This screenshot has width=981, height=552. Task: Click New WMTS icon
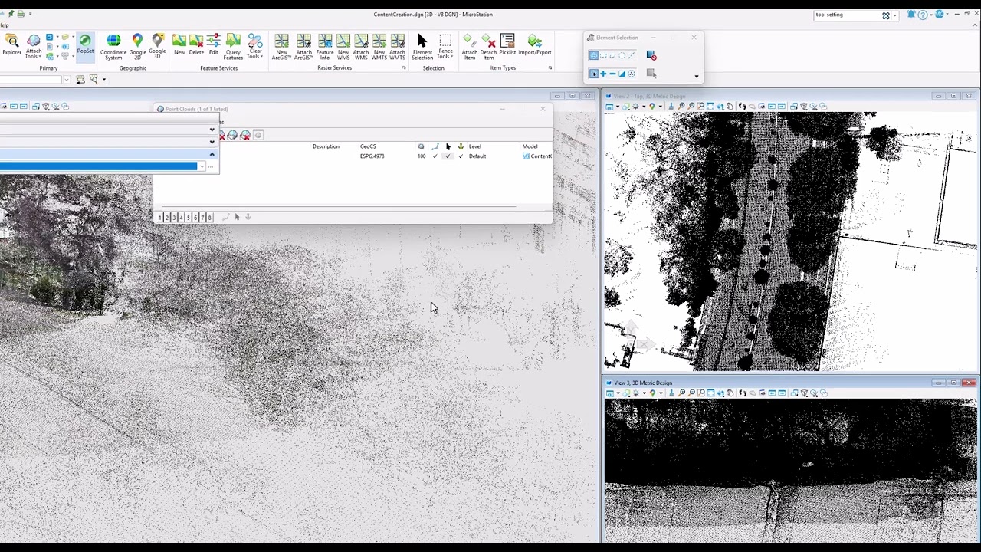[379, 48]
